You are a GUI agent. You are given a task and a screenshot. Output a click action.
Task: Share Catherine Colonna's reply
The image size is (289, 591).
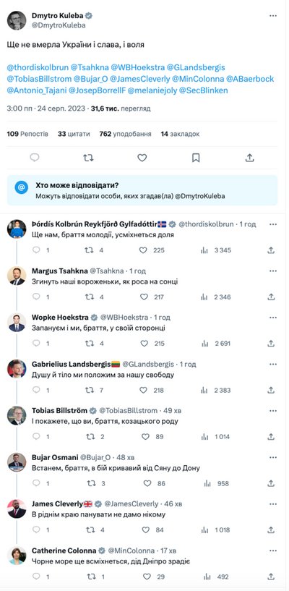[x=271, y=577]
